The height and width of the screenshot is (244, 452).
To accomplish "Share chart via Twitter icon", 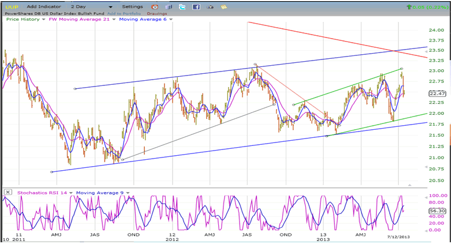I will pos(182,6).
